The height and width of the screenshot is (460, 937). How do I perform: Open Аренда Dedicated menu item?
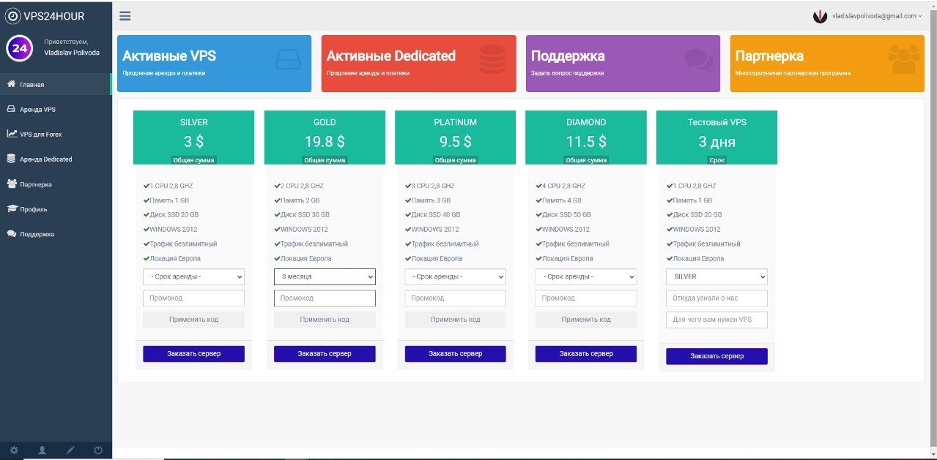coord(56,159)
